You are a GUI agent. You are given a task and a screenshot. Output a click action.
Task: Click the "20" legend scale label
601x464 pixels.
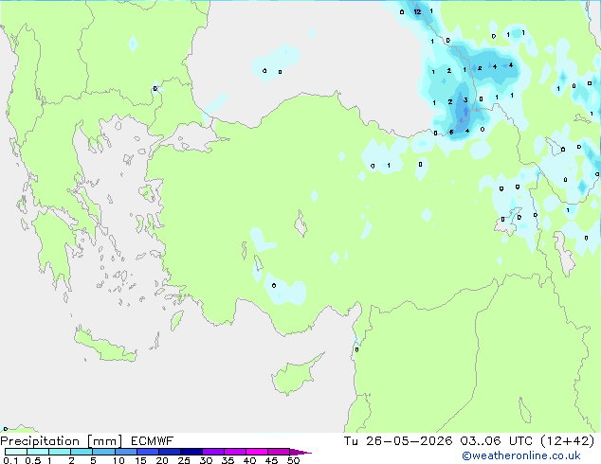(162, 460)
